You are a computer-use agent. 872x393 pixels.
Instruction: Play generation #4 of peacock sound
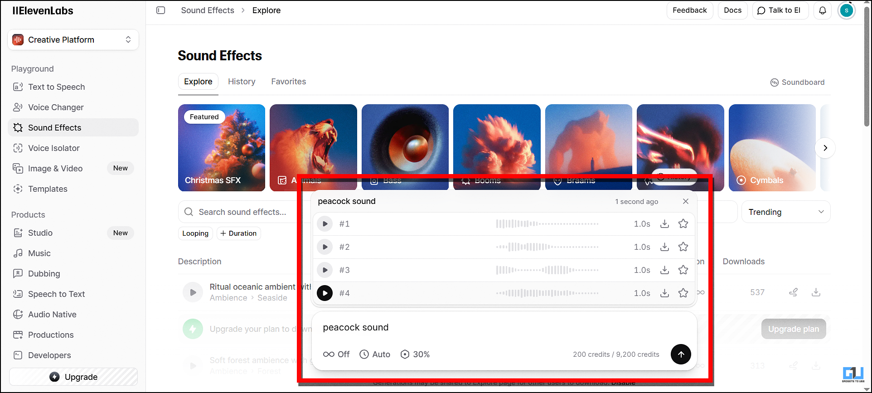325,293
